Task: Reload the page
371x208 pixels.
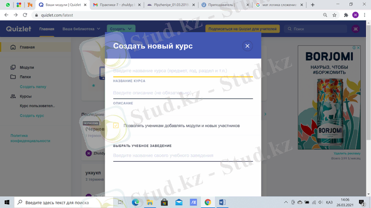Action: pos(25,15)
